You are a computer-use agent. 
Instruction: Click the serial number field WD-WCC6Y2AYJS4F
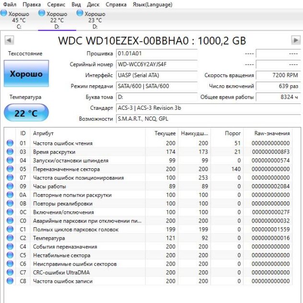pos(157,64)
